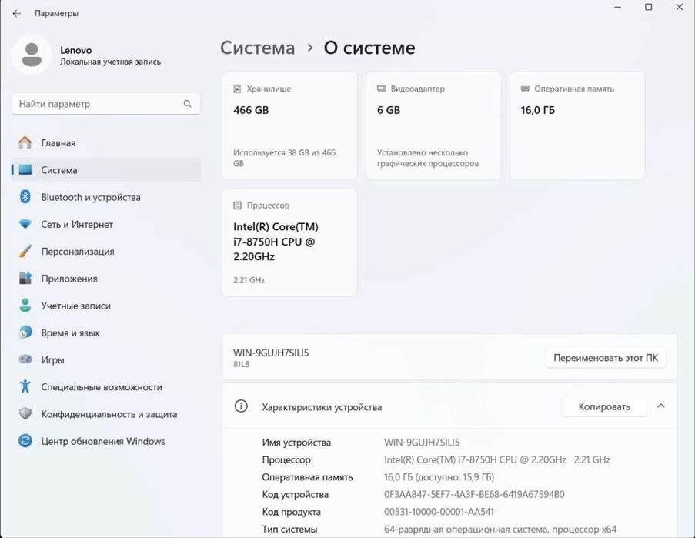695x538 pixels.
Task: Open the Видеоадаптер 6 GB card
Action: pyautogui.click(x=433, y=126)
